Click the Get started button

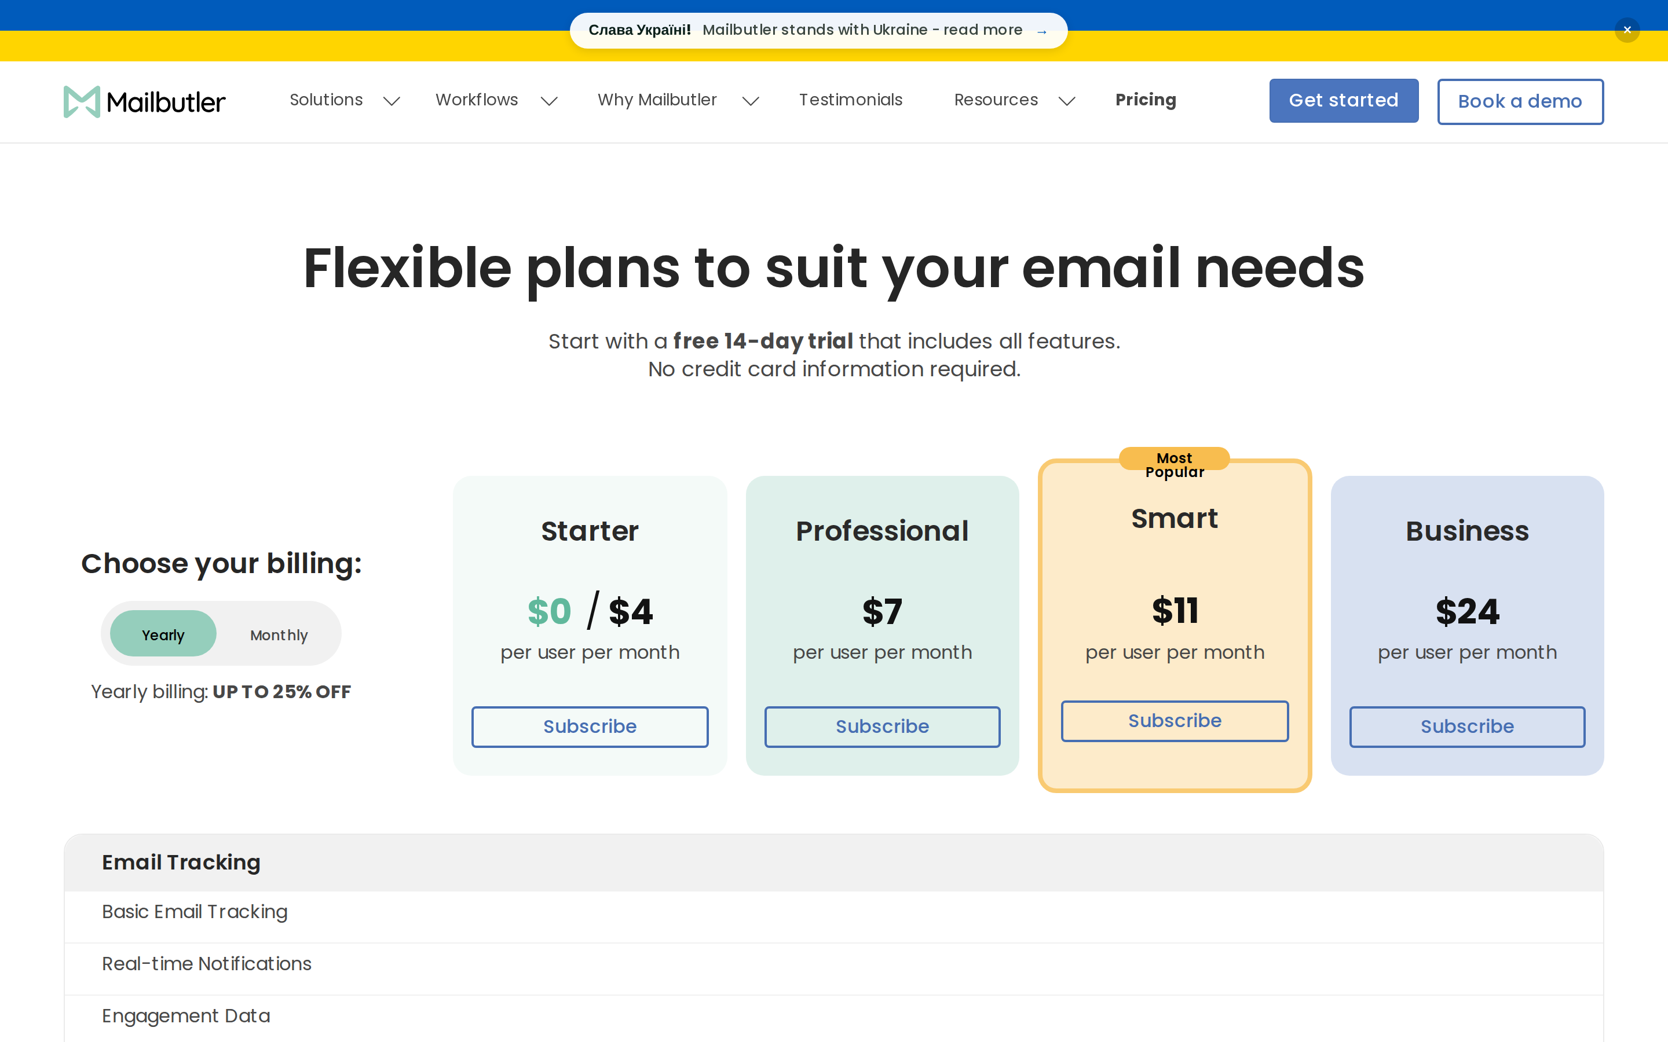click(x=1343, y=101)
